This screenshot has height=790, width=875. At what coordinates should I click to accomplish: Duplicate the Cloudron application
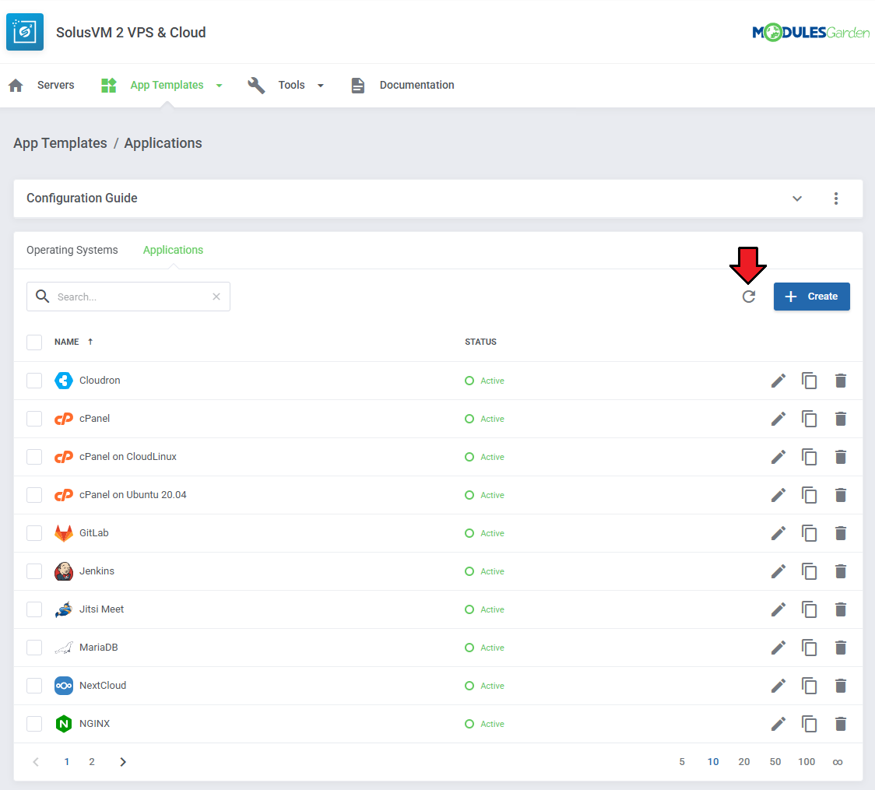point(809,381)
